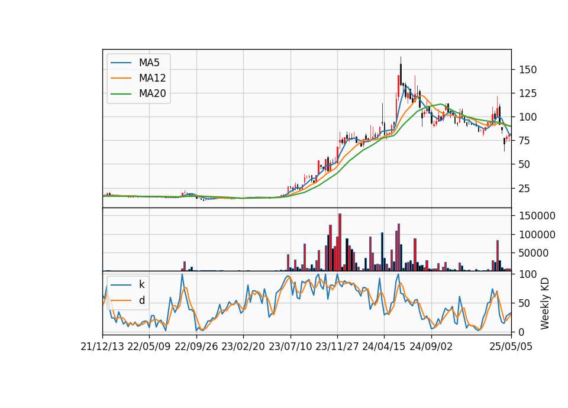This screenshot has width=568, height=408.
Task: Click the 25/05/05 date tick label
Action: point(511,347)
